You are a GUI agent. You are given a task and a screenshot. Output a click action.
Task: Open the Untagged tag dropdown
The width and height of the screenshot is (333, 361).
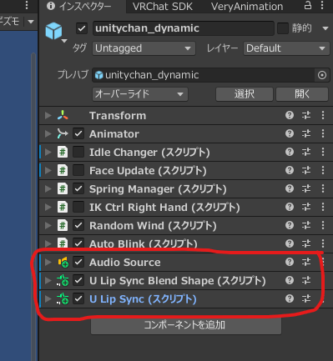click(x=144, y=48)
